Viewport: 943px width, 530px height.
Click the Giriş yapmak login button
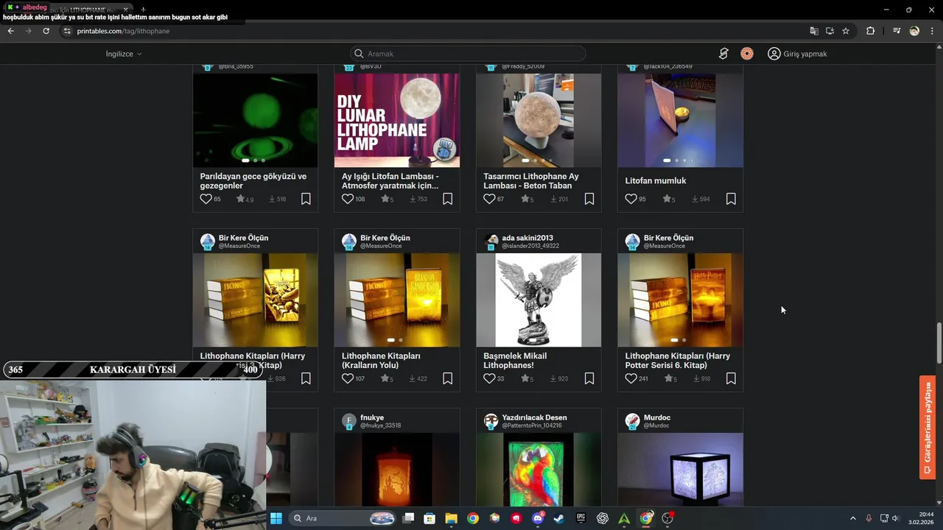[x=797, y=54]
